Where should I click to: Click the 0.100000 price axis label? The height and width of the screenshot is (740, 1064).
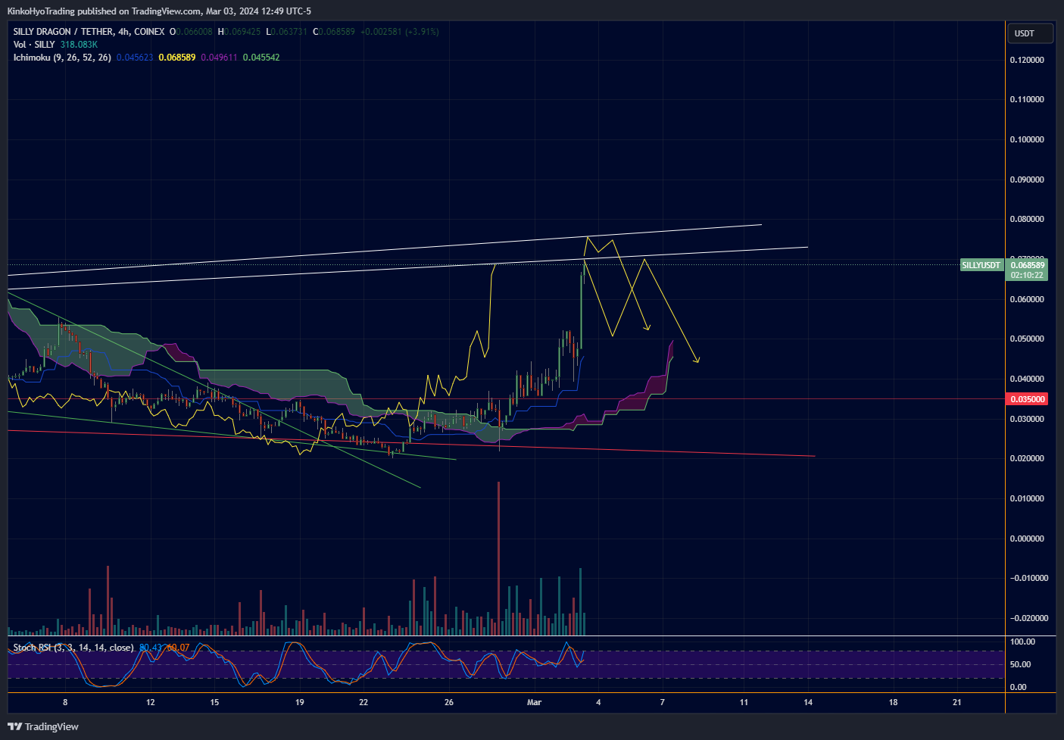pos(1027,139)
